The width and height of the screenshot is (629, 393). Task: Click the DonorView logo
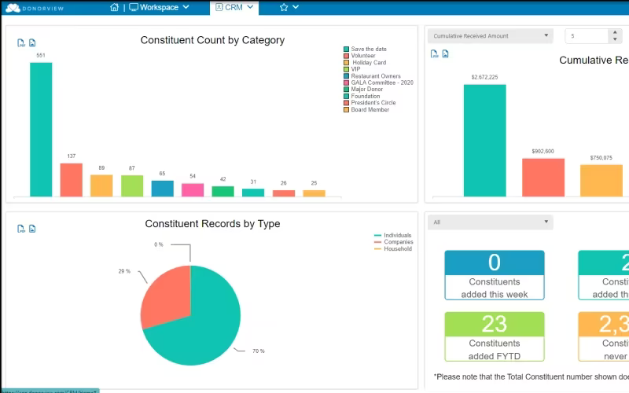tap(35, 8)
